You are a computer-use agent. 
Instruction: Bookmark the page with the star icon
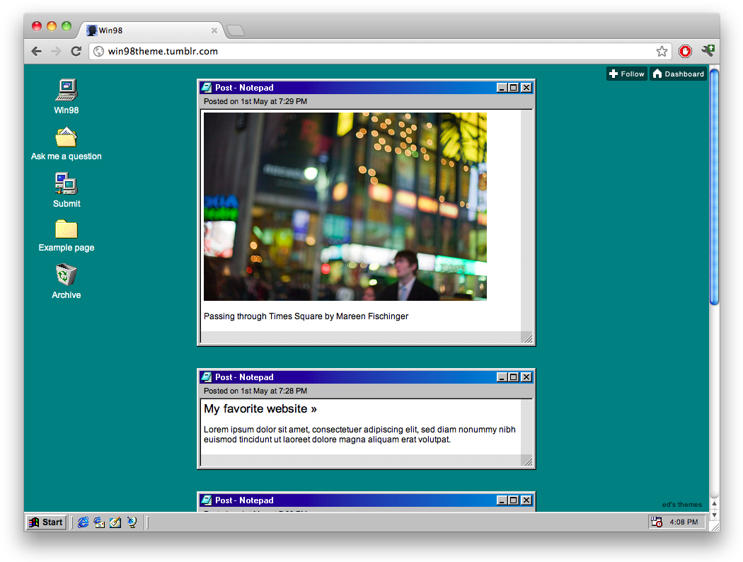662,51
